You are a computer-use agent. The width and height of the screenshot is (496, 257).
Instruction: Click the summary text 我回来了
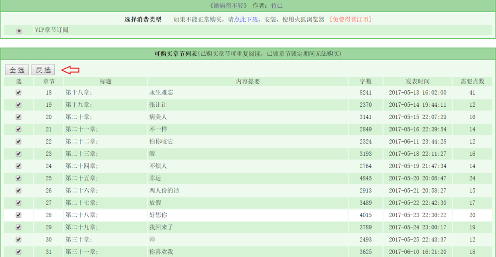pyautogui.click(x=161, y=227)
